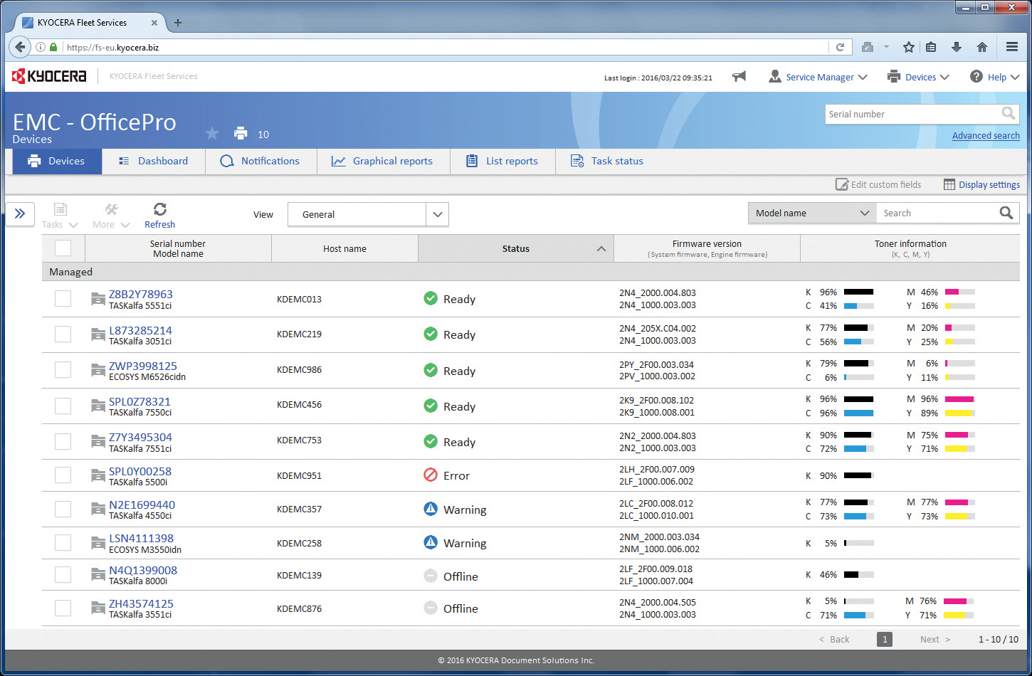1032x676 pixels.
Task: Open the Help dropdown menu
Action: (995, 77)
